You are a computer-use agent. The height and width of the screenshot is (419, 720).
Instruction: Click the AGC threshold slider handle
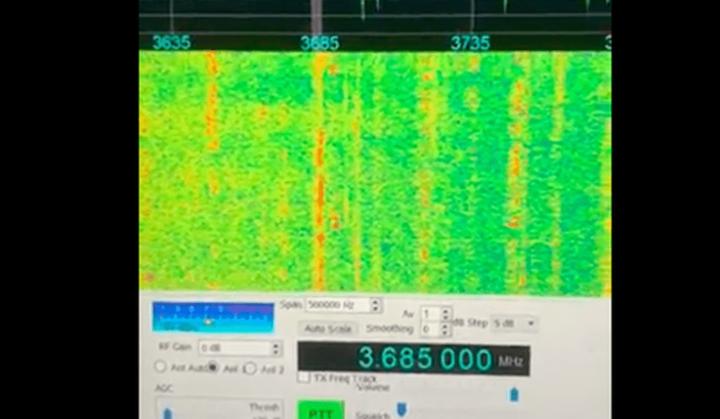tap(168, 414)
